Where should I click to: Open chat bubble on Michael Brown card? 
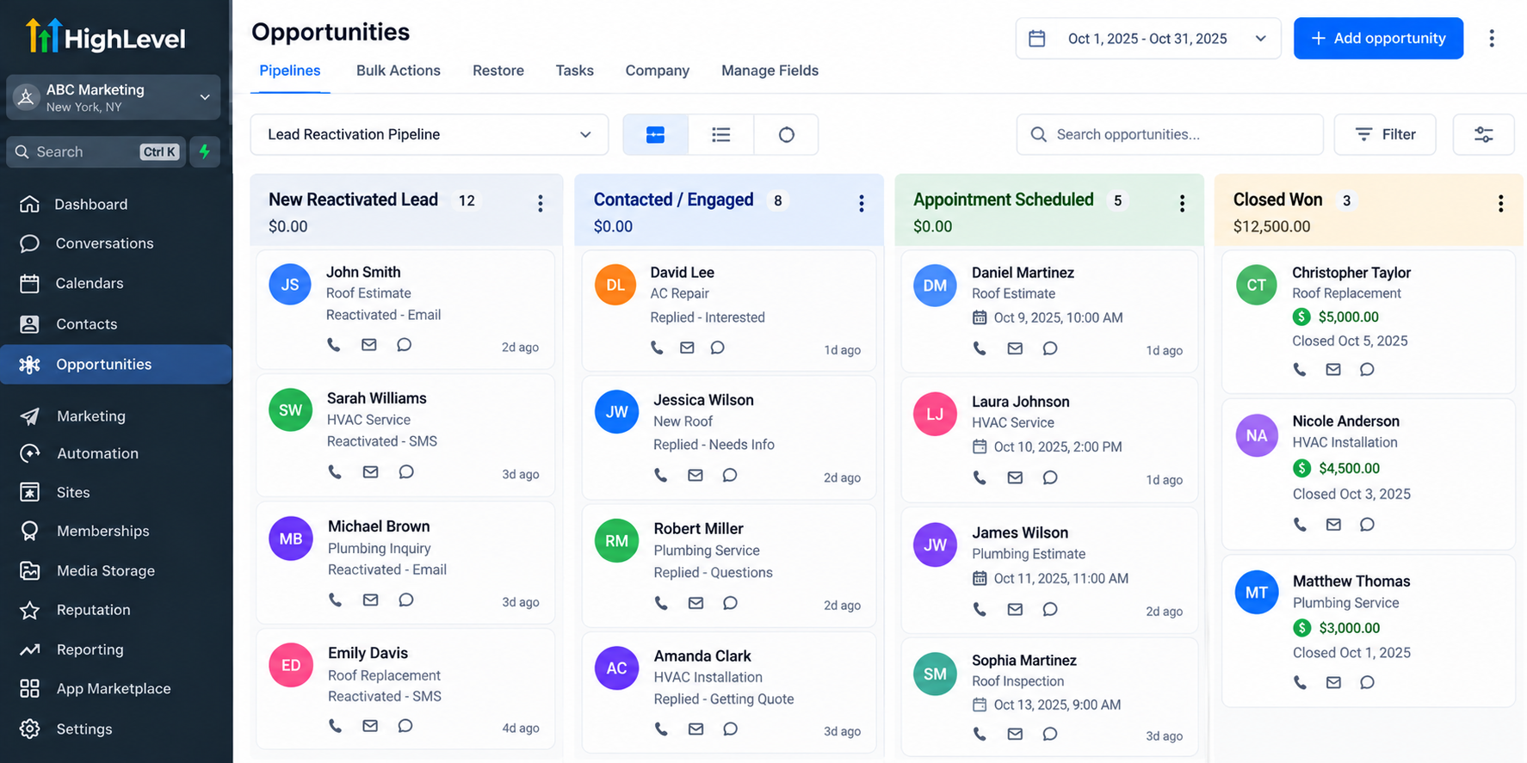pos(406,600)
